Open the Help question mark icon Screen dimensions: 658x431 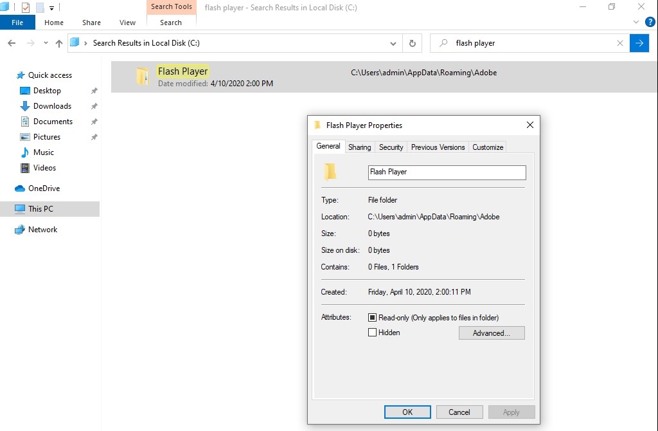650,22
